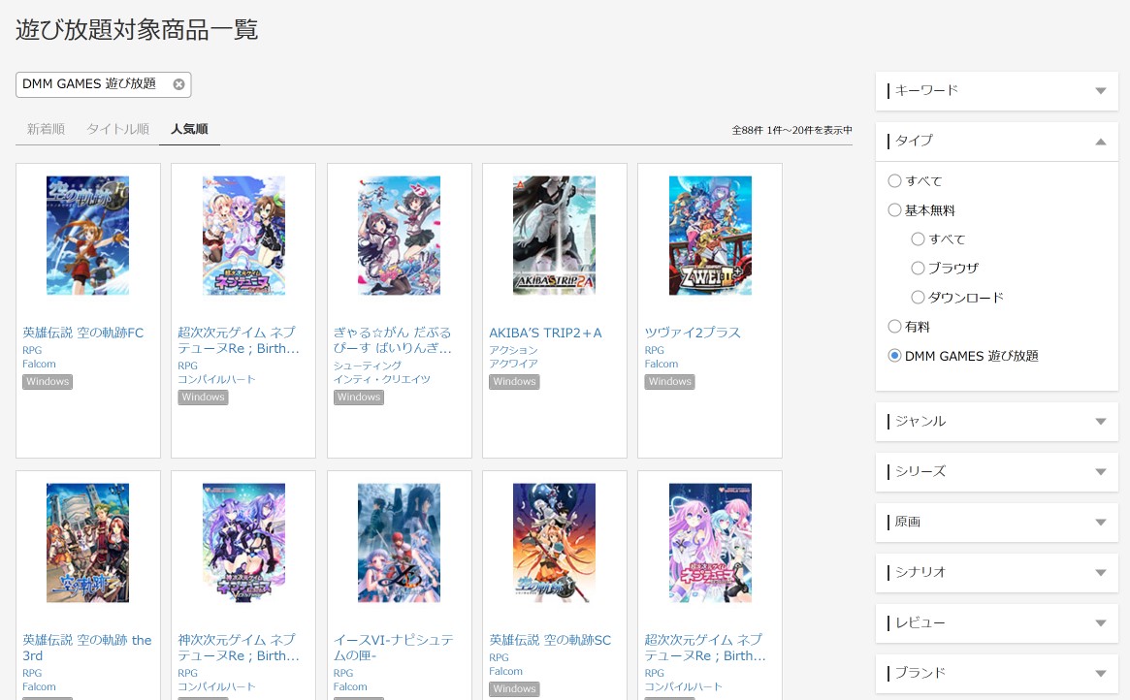Click Falcom brand under 空の軌跡FC
The height and width of the screenshot is (700, 1130).
(x=39, y=364)
